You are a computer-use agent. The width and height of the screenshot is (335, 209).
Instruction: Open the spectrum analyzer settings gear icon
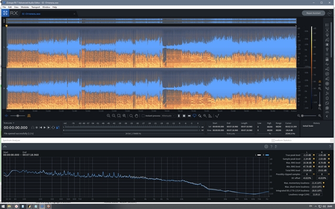(266, 147)
